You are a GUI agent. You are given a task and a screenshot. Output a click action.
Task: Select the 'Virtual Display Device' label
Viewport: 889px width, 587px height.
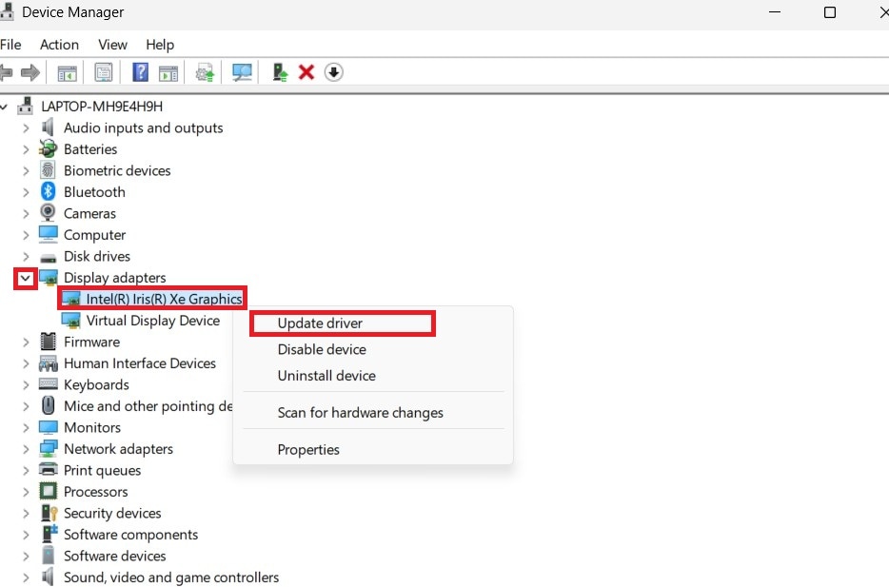[x=153, y=321]
